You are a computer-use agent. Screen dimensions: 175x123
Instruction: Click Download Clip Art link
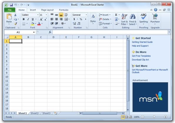click(140, 60)
